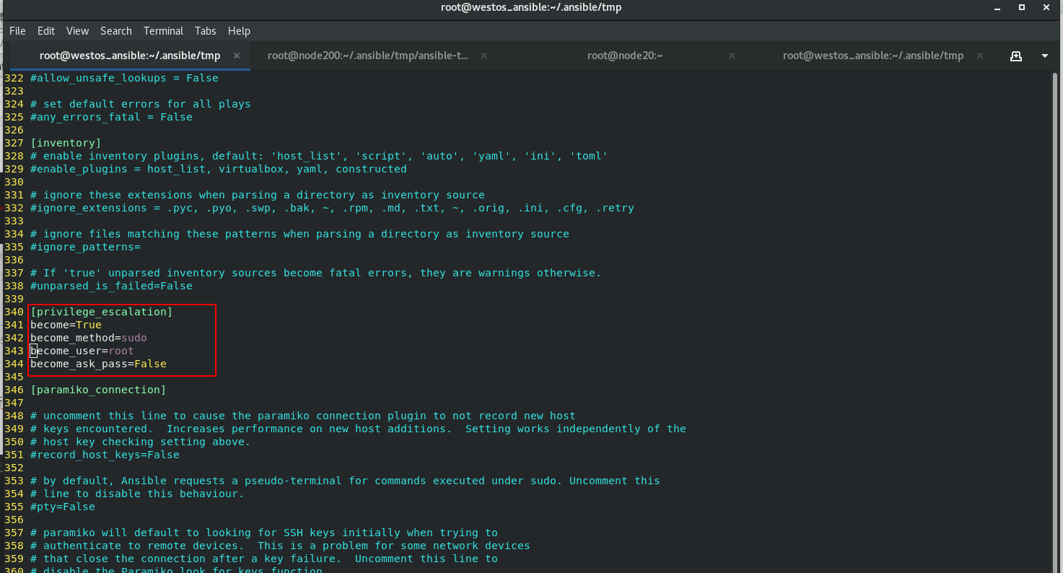The height and width of the screenshot is (573, 1063).
Task: Close the first root@westos_ansible tab
Action: [x=237, y=56]
